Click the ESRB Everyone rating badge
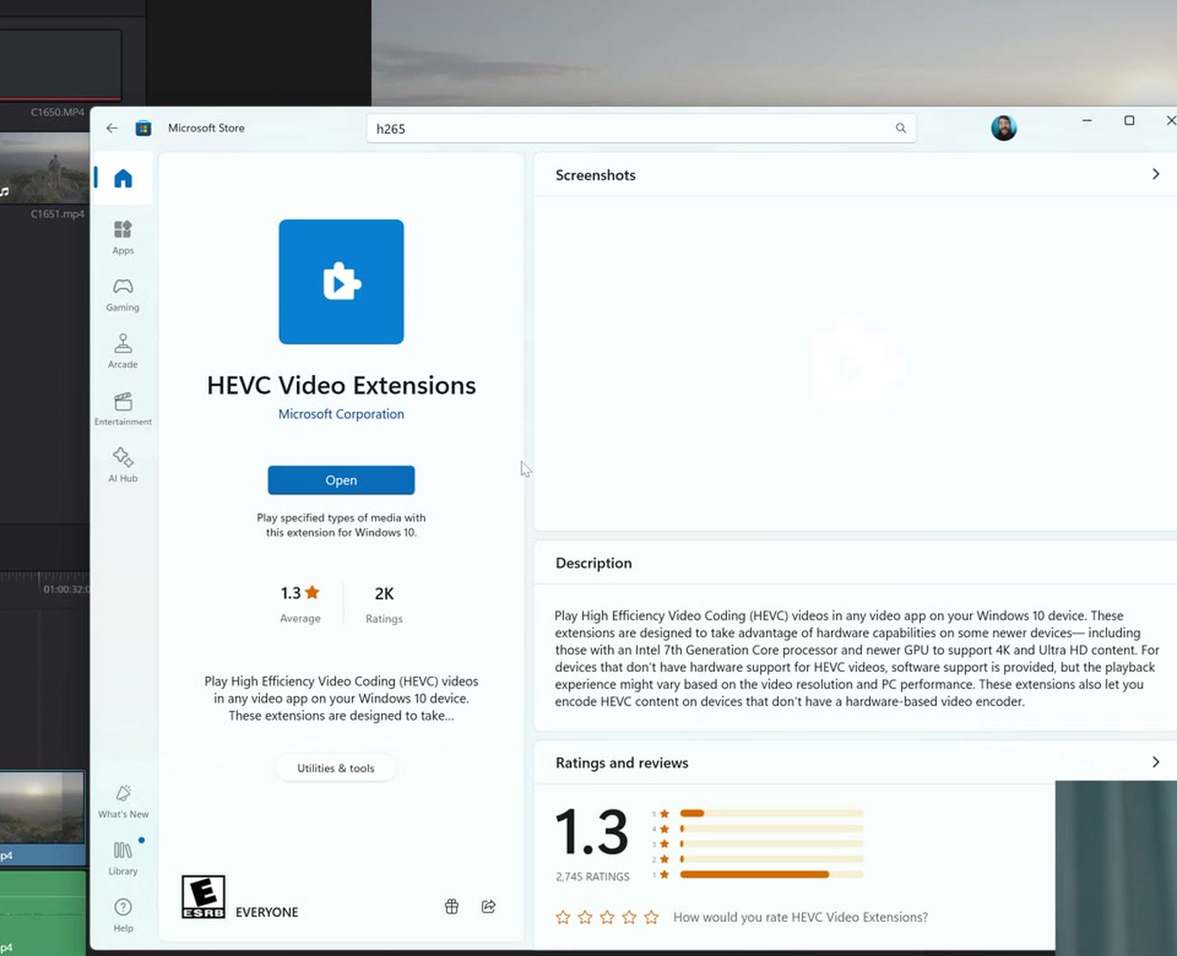 pos(204,897)
